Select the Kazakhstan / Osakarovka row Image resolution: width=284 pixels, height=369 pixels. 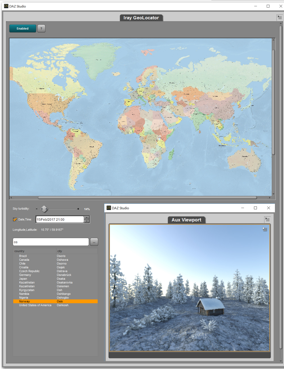(x=55, y=282)
